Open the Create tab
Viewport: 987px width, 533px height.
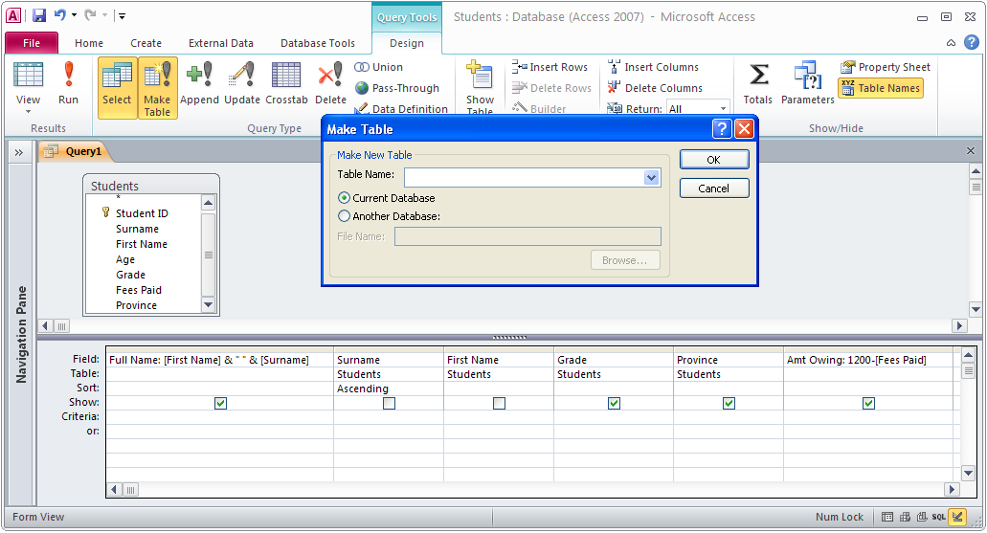(146, 43)
